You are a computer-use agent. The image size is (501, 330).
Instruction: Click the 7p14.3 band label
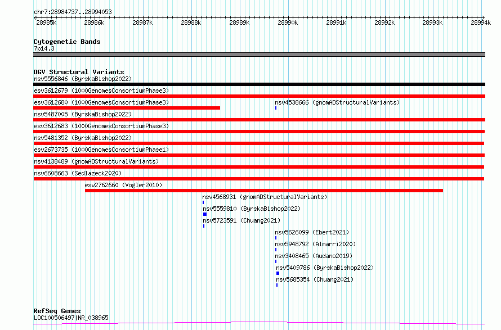tap(44, 48)
